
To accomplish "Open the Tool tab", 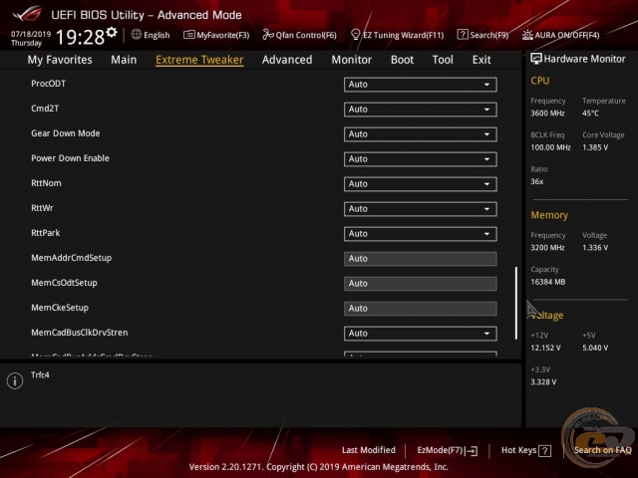I will coord(443,60).
